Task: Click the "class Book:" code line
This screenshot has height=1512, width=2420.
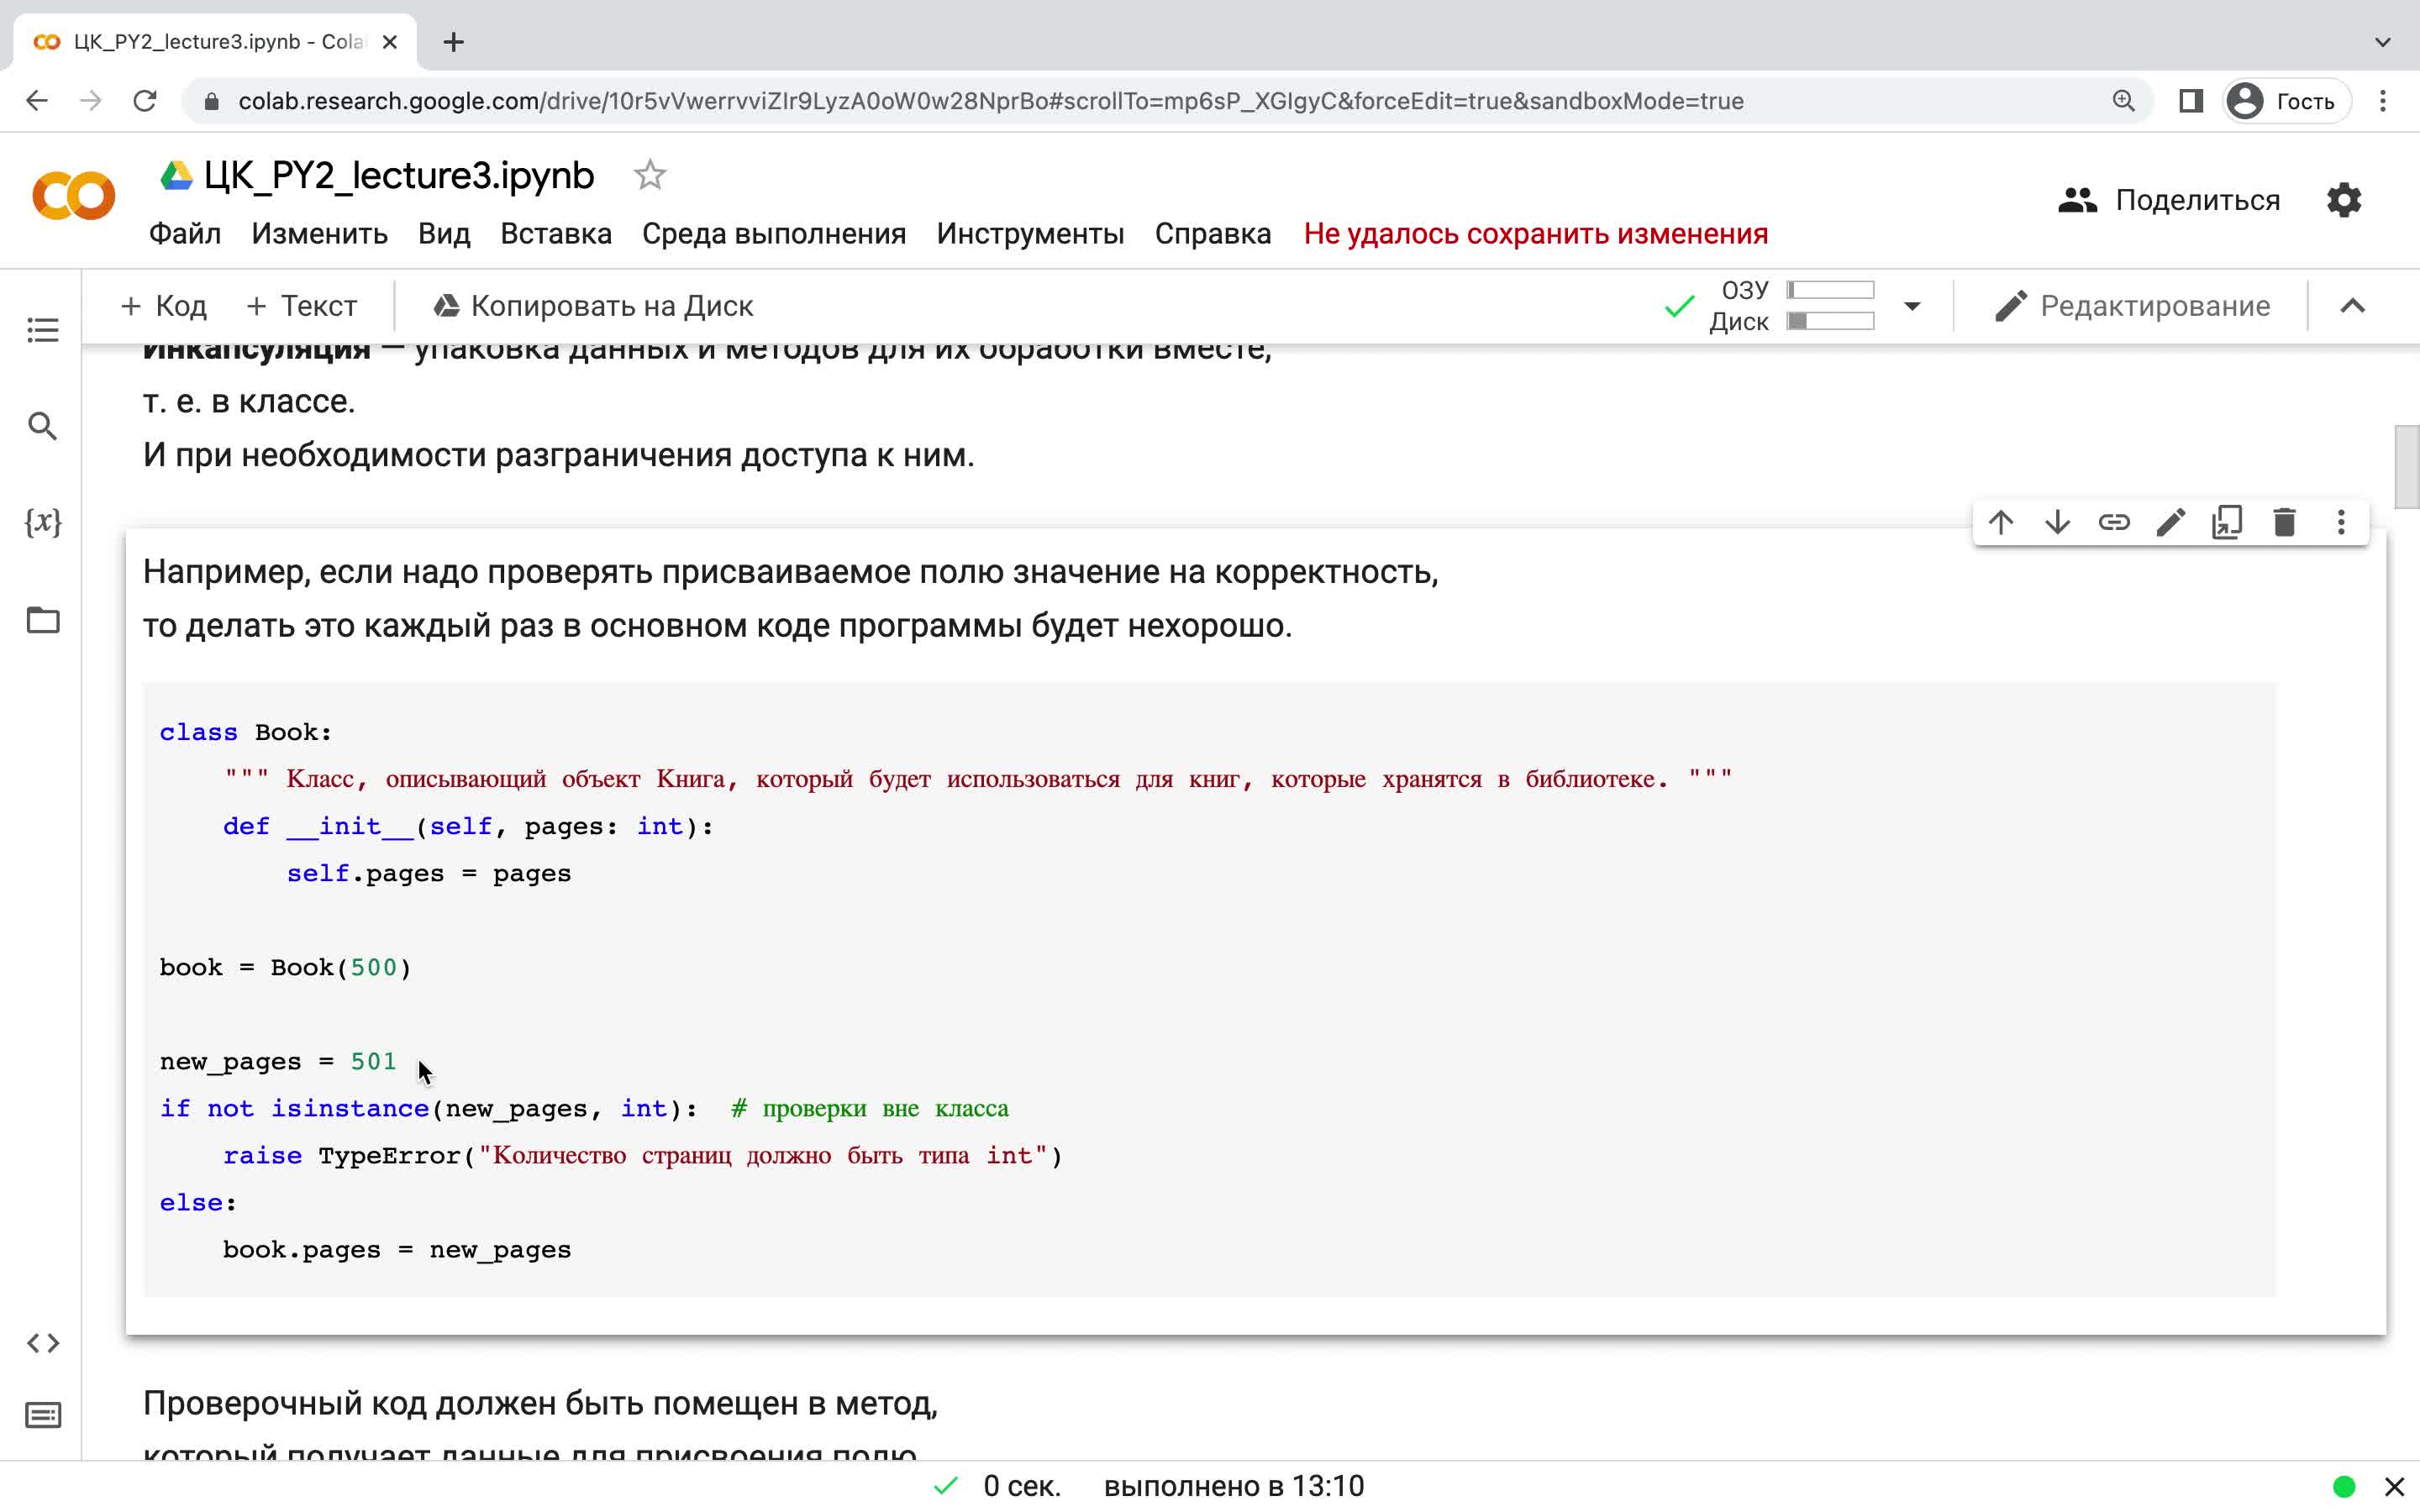Action: click(x=246, y=732)
